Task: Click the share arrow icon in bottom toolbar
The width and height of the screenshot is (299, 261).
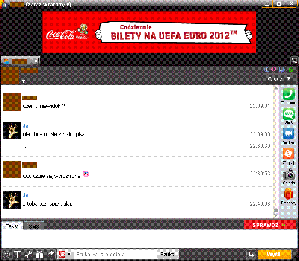Action: [x=50, y=255]
